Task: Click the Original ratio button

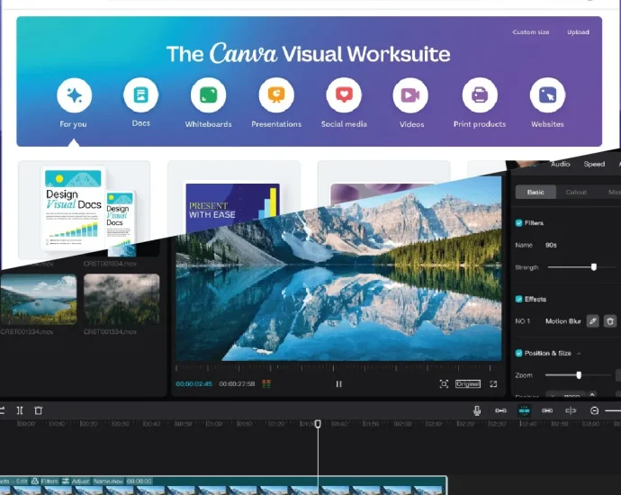Action: (468, 383)
